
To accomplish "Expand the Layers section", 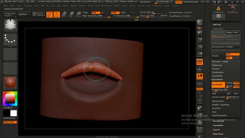I will [216, 130].
